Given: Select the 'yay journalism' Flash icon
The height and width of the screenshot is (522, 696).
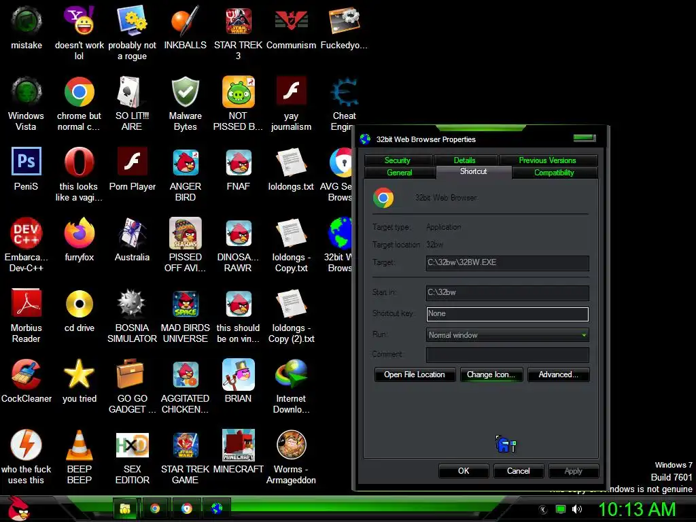Looking at the screenshot, I should [291, 103].
